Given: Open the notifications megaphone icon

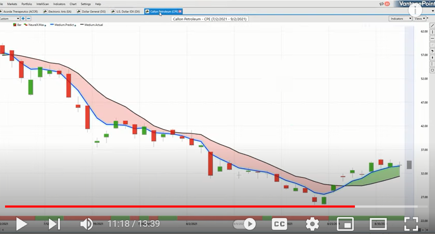Looking at the screenshot, I should point(382,4).
